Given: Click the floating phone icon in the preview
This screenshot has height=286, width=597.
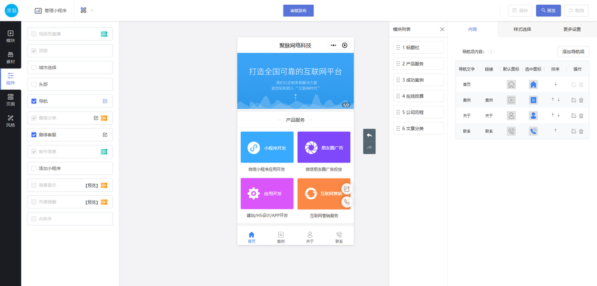Looking at the screenshot, I should coord(346,202).
